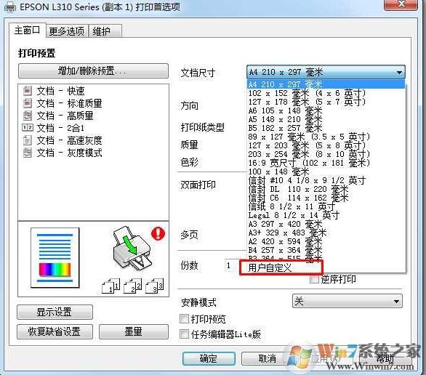
Task: Click the icon beside 文档 - 标准质量 preset
Action: tap(27, 103)
